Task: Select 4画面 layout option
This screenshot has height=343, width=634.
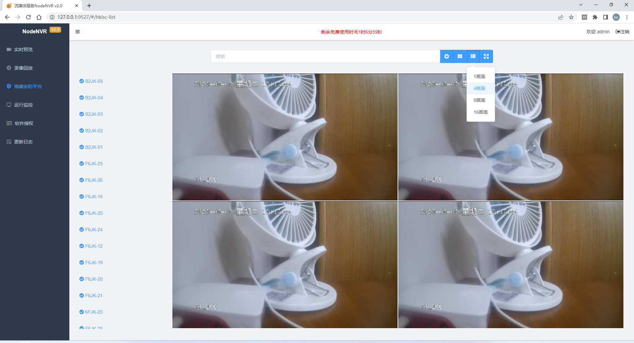Action: 480,88
